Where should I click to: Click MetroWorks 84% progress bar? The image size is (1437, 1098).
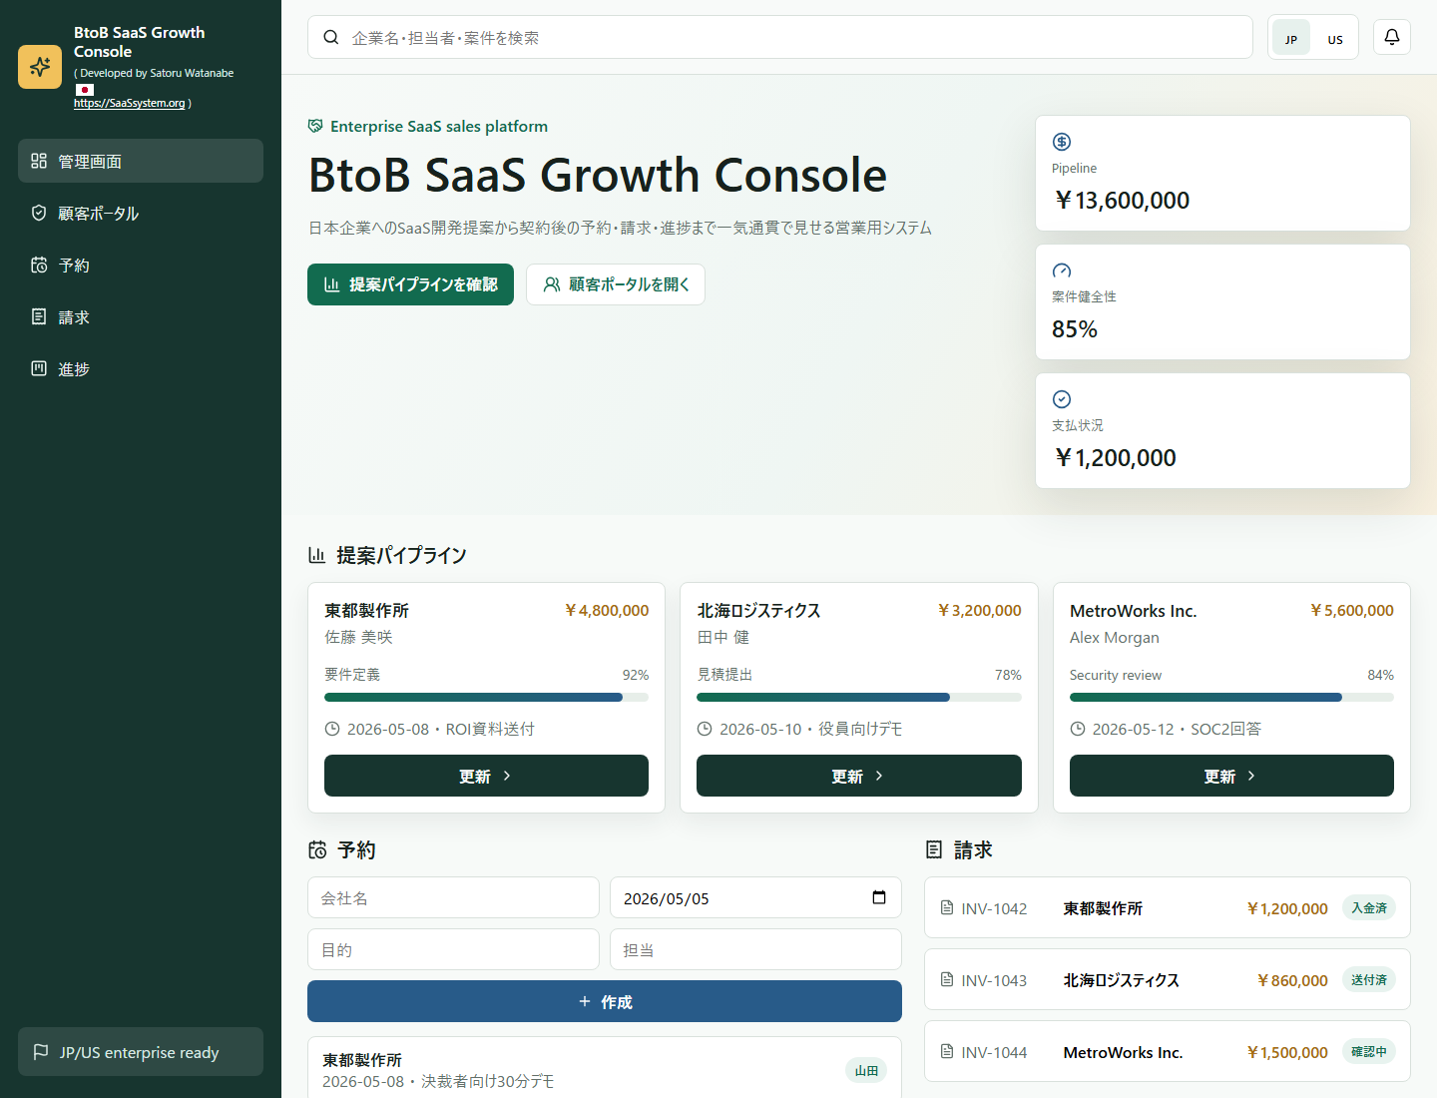[x=1231, y=697]
